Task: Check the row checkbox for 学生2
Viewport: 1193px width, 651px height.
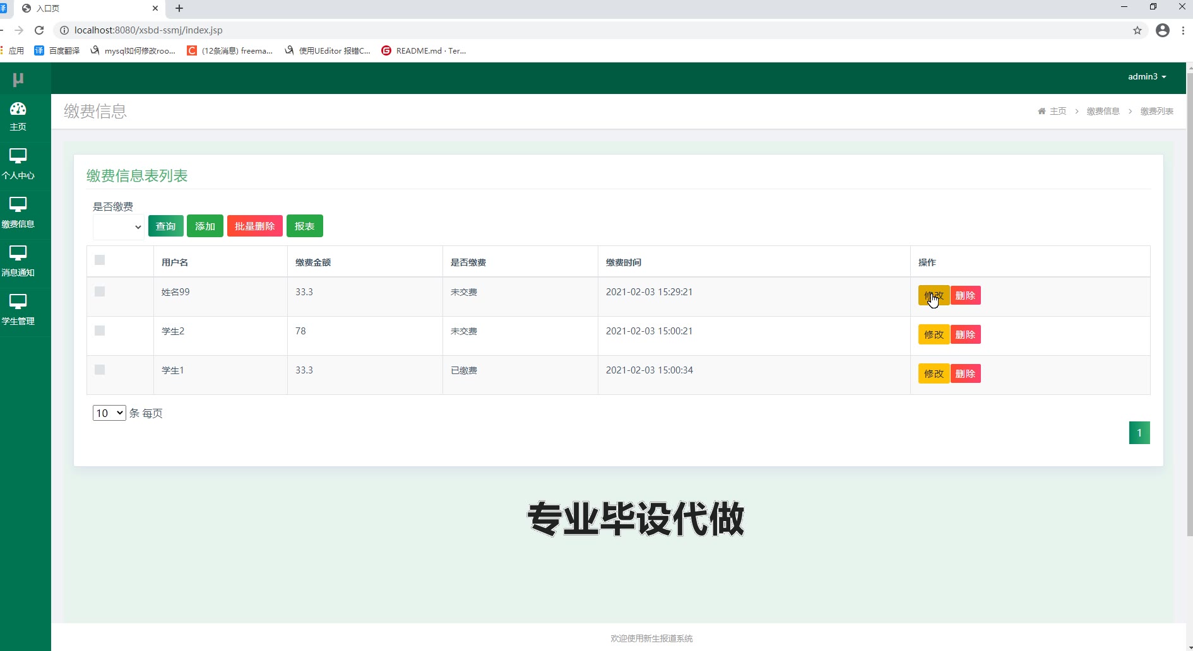Action: click(100, 331)
